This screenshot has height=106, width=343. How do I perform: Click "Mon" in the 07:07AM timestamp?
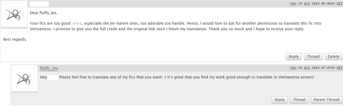pyautogui.click(x=293, y=68)
